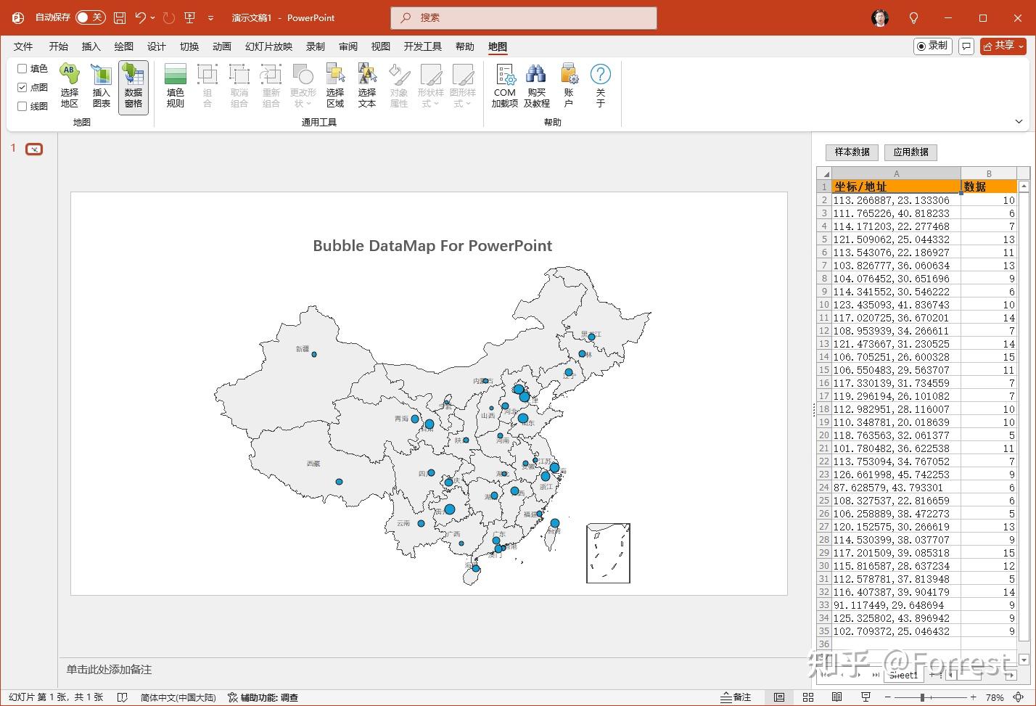Click the 购买及教程 purchase and tutorials icon
1036x706 pixels.
tap(536, 86)
